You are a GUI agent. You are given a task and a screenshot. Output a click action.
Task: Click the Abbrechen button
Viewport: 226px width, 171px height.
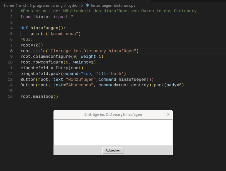click(113, 150)
